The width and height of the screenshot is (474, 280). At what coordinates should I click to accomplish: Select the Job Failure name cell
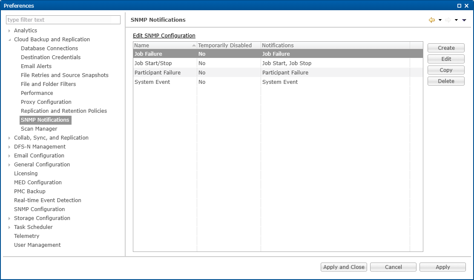click(165, 54)
